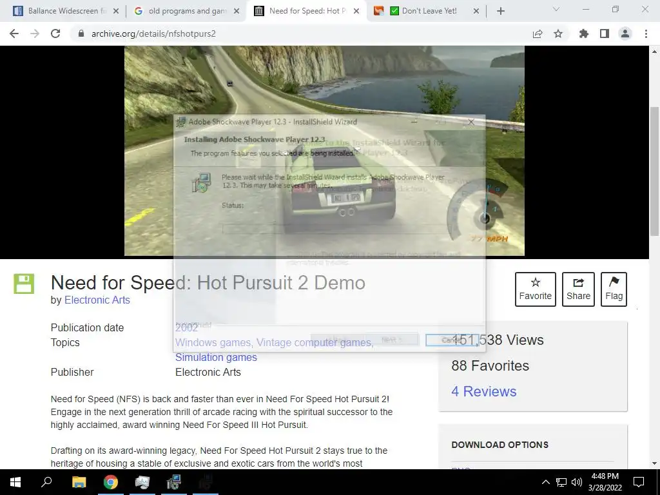Close the Don't Leave Yet! tab
660x495 pixels.
point(476,11)
